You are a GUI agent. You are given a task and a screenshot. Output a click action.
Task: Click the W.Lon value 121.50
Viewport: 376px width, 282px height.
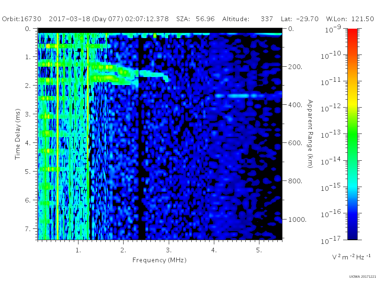362,19
